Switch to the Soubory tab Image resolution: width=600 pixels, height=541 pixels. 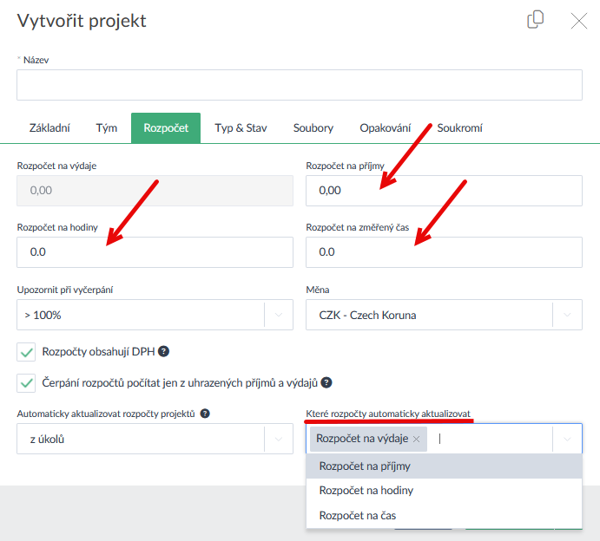point(313,127)
